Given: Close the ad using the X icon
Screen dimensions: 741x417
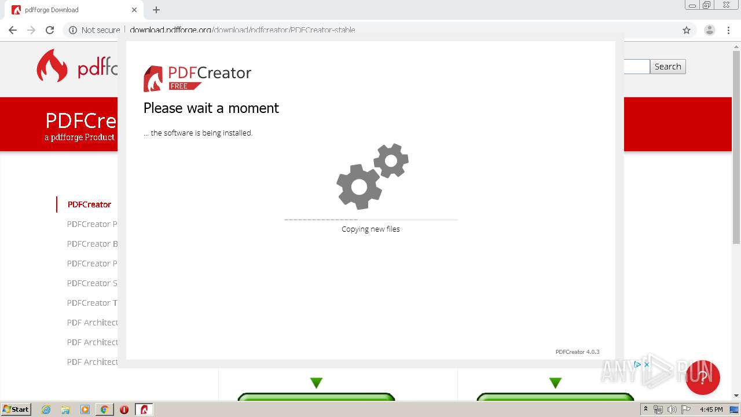Looking at the screenshot, I should (647, 364).
